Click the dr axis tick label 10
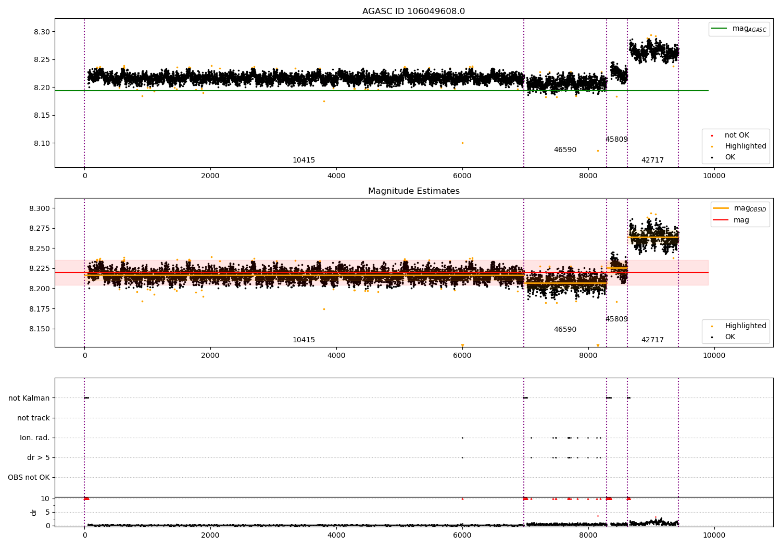This screenshot has height=547, width=781. [x=45, y=499]
